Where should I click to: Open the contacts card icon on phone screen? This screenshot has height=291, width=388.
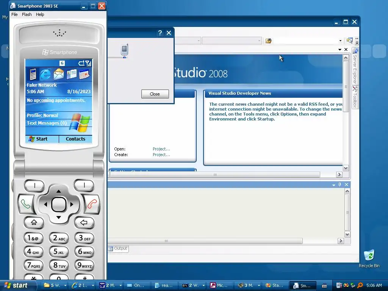(x=72, y=74)
